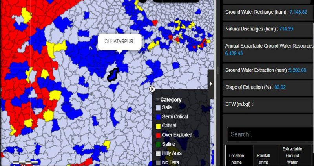
Task: Click the Hilly Area legend label
Action: 172,153
